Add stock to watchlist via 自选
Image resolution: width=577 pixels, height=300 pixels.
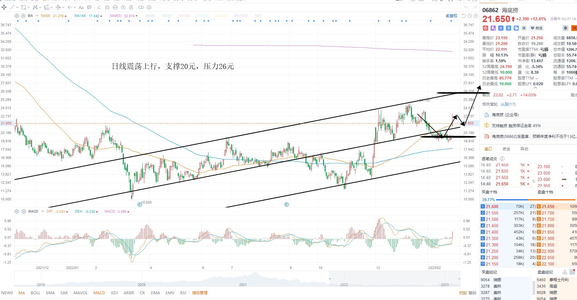tap(537, 28)
